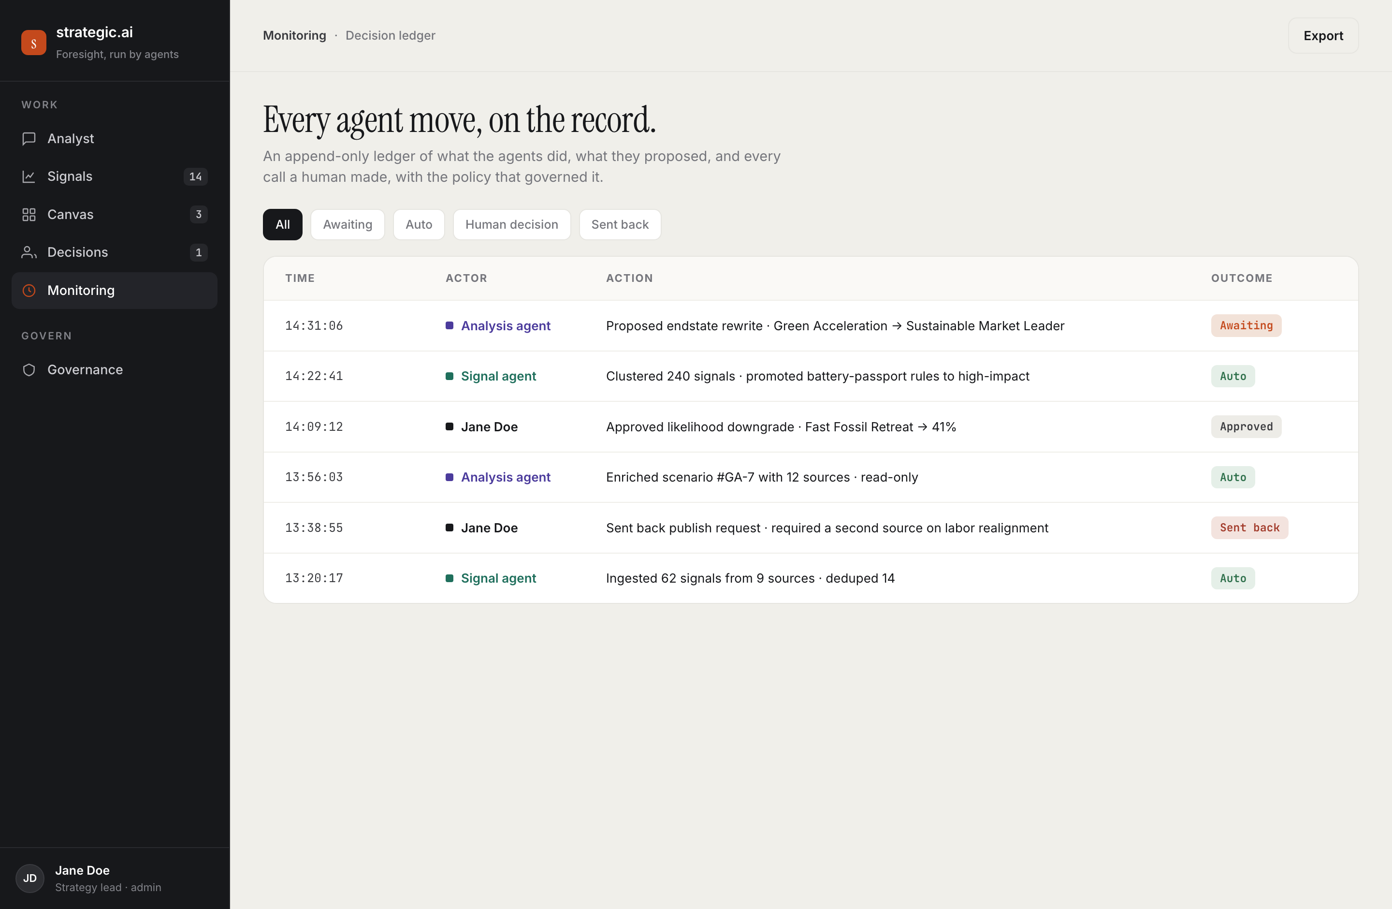Click the Decision ledger breadcrumb
1392x909 pixels.
click(x=390, y=36)
